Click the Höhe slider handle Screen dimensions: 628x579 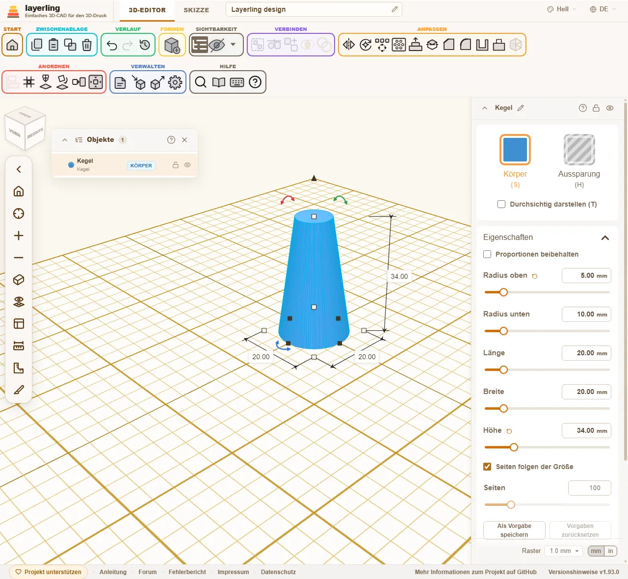(514, 447)
